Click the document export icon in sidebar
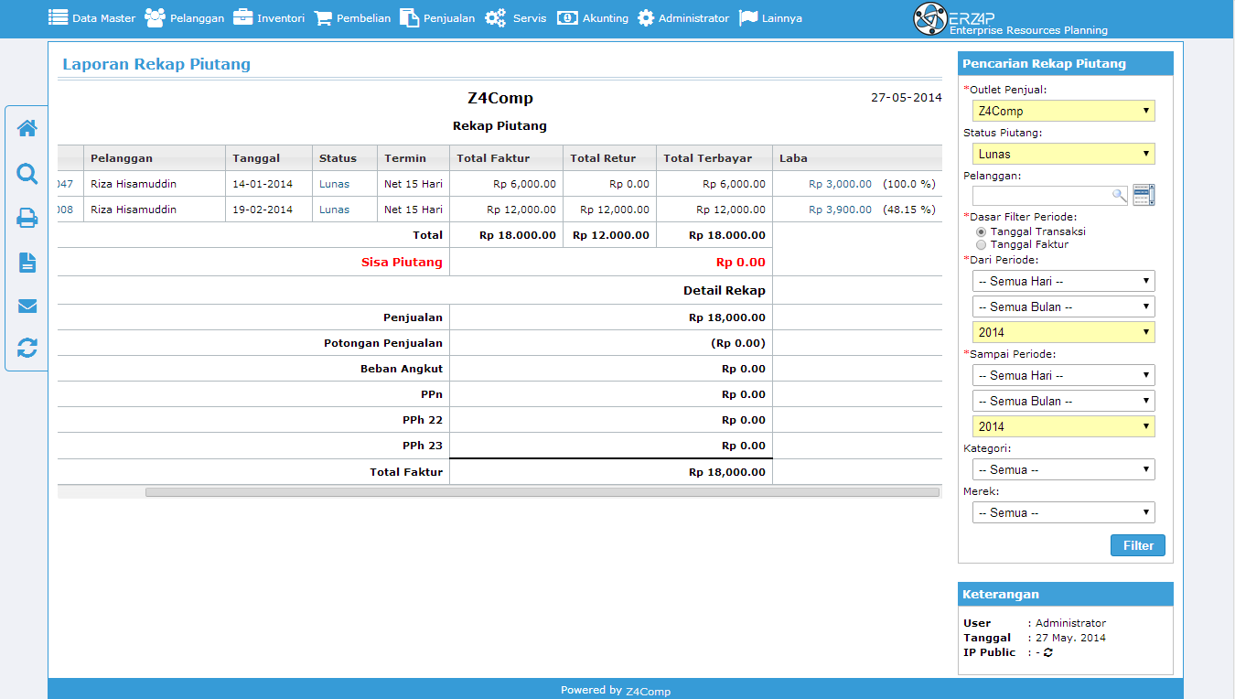Screen dimensions: 1235x699 (x=27, y=263)
